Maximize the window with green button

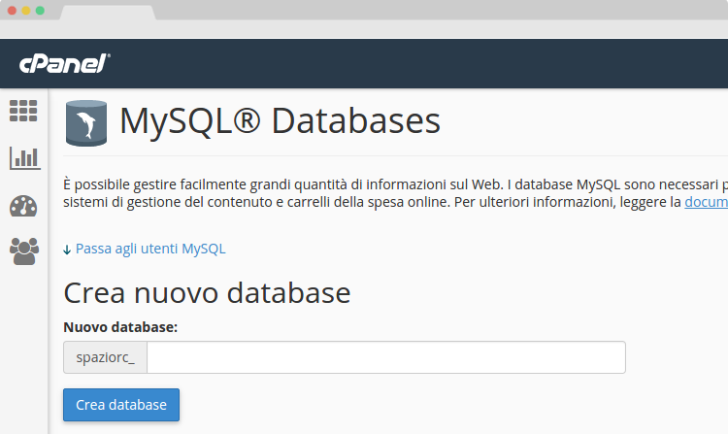pos(40,11)
